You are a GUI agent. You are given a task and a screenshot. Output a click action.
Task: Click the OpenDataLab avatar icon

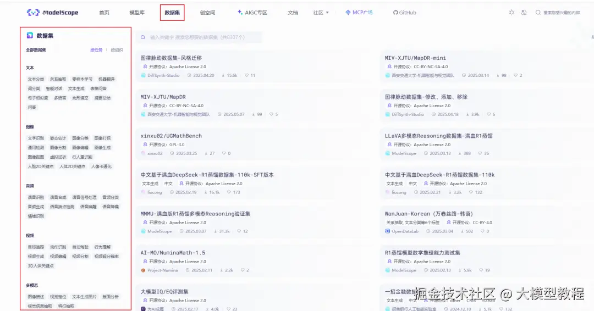[x=388, y=231]
